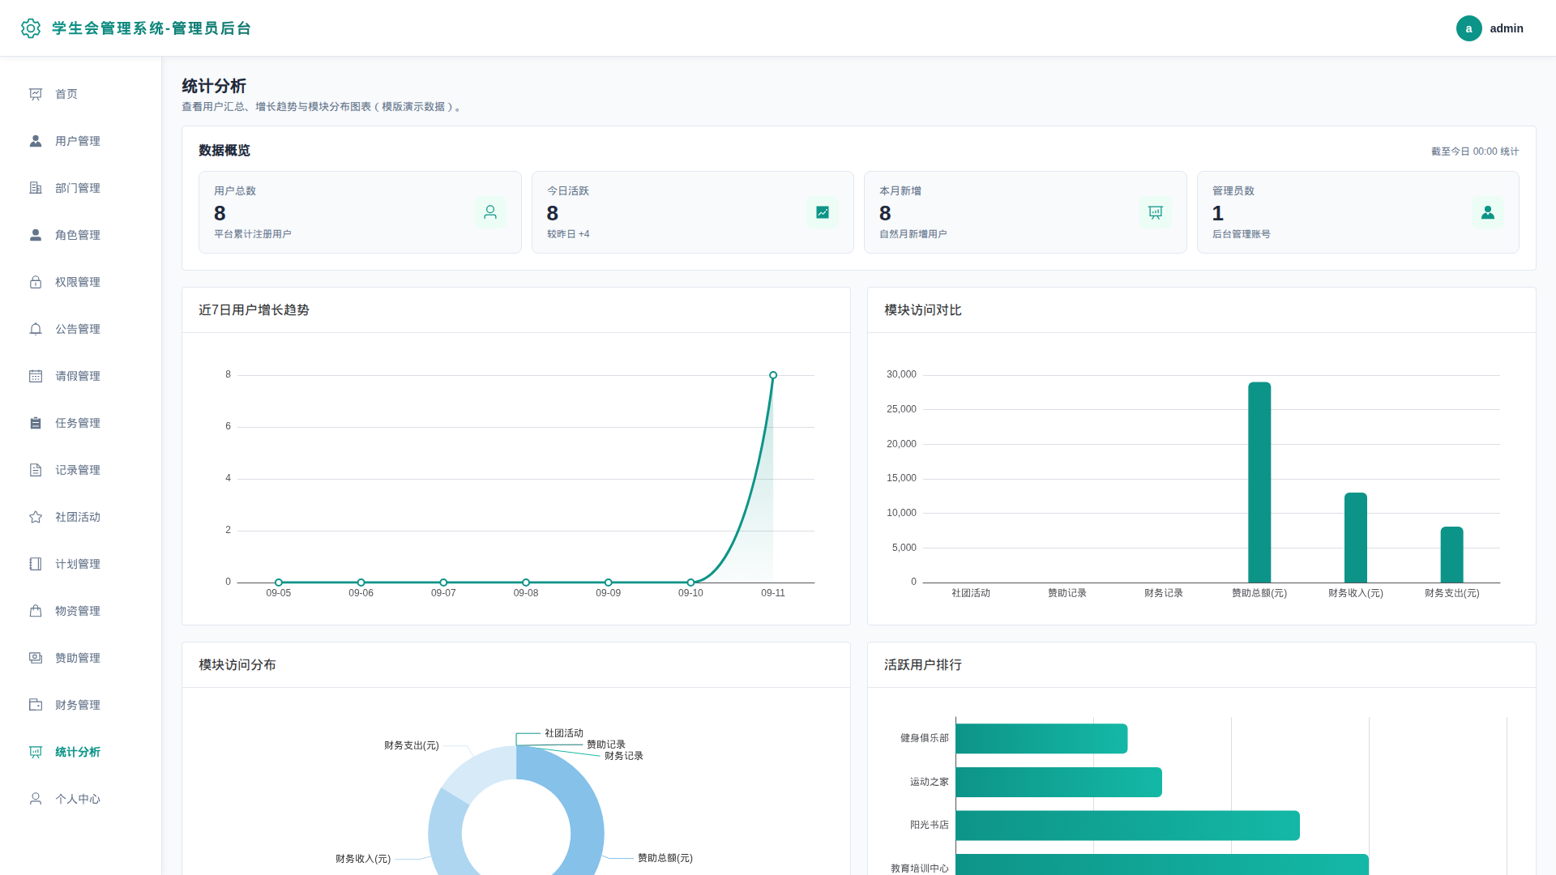Click the 阳光书店 ranking bar
The height and width of the screenshot is (875, 1556).
pyautogui.click(x=1128, y=826)
